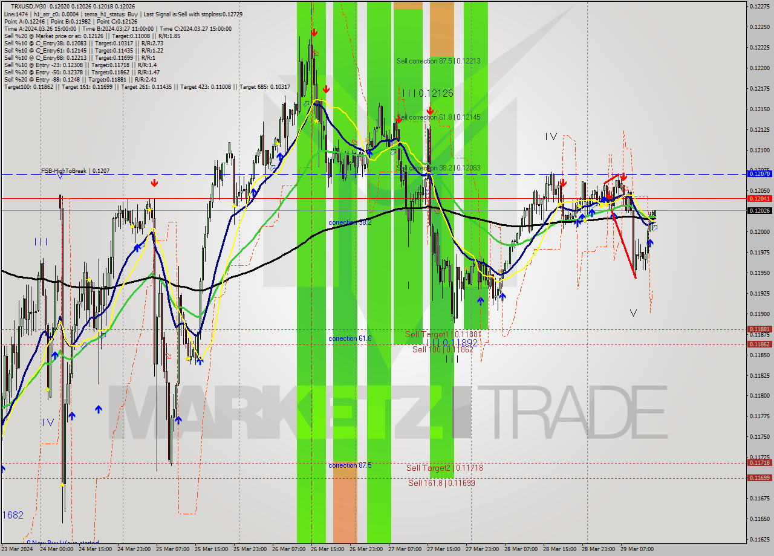
Task: Click the 0.12275 price scale value
Action: pyautogui.click(x=759, y=6)
